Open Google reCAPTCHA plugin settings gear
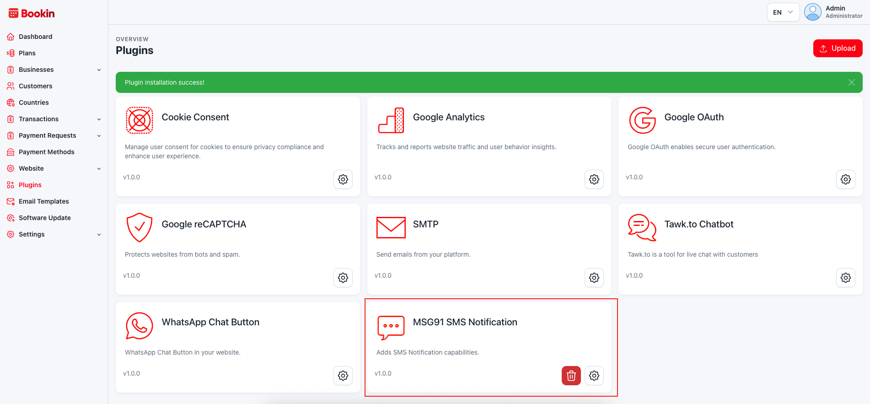 (343, 278)
